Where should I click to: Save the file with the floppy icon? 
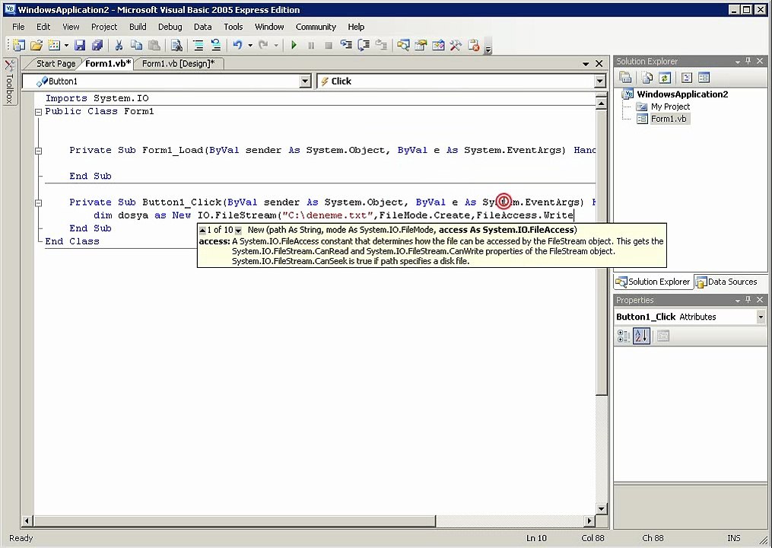80,46
